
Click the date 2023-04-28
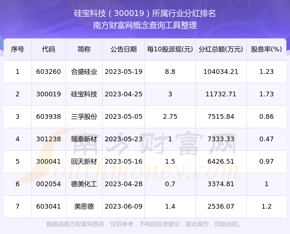point(124,184)
